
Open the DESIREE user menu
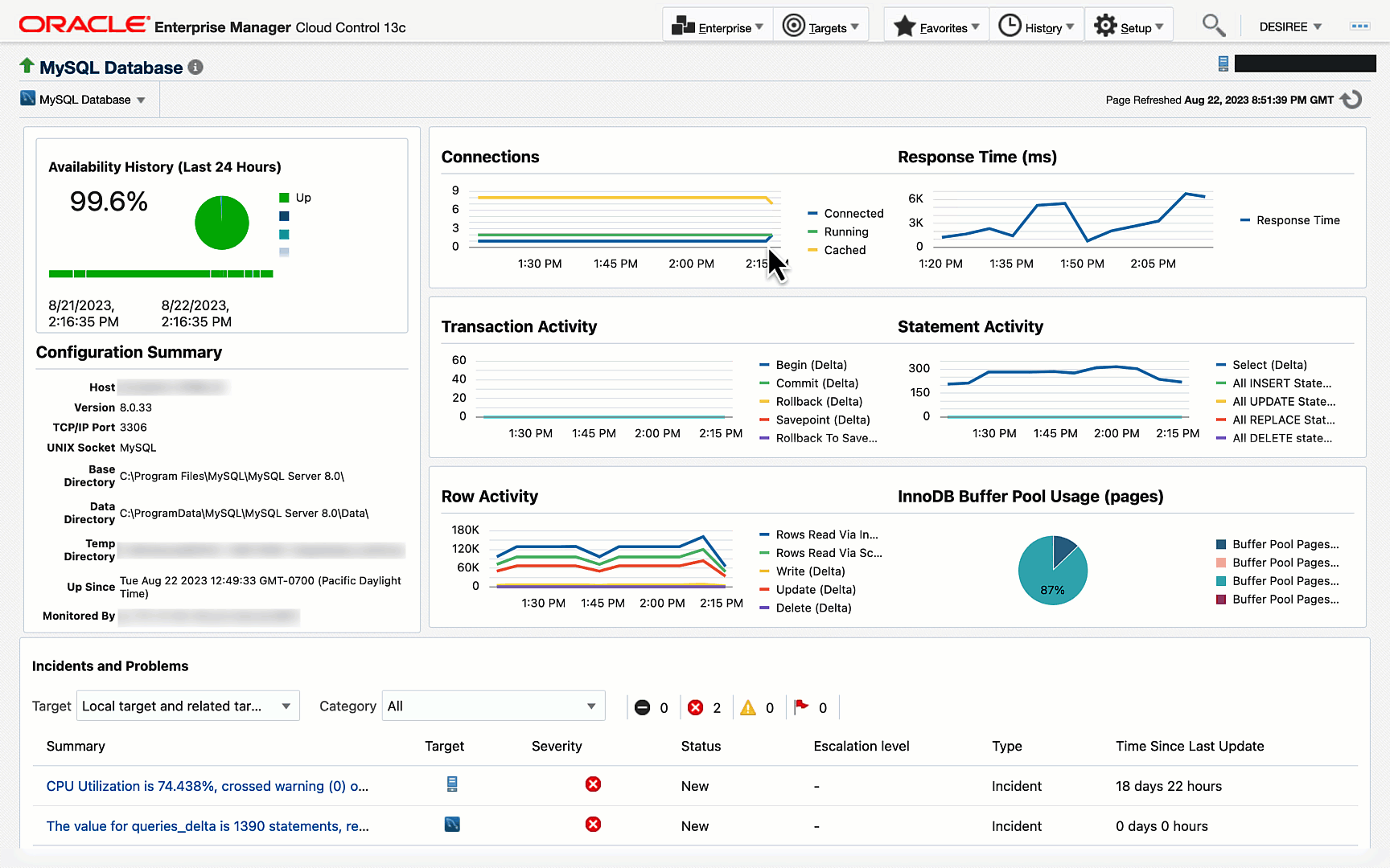tap(1289, 27)
